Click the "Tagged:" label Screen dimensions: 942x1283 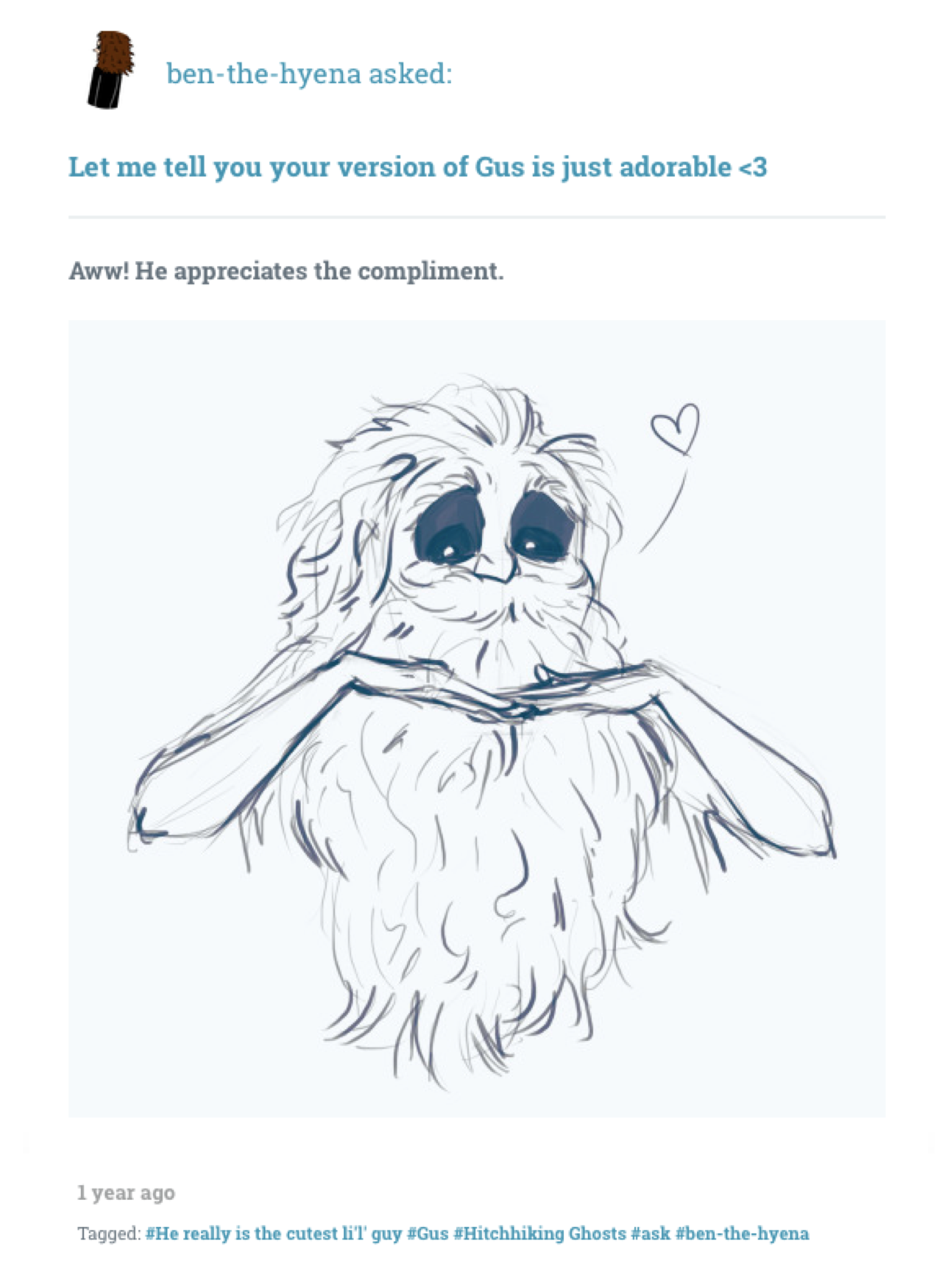point(109,1234)
